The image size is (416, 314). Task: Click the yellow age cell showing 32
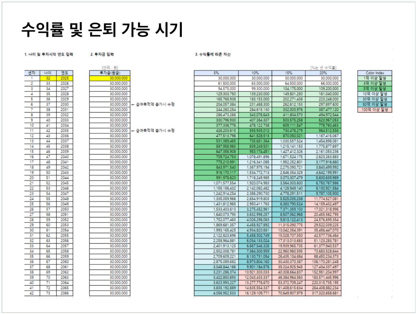click(x=48, y=78)
